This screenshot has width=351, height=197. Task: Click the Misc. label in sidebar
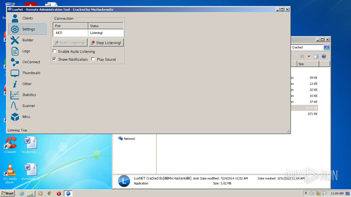point(27,117)
